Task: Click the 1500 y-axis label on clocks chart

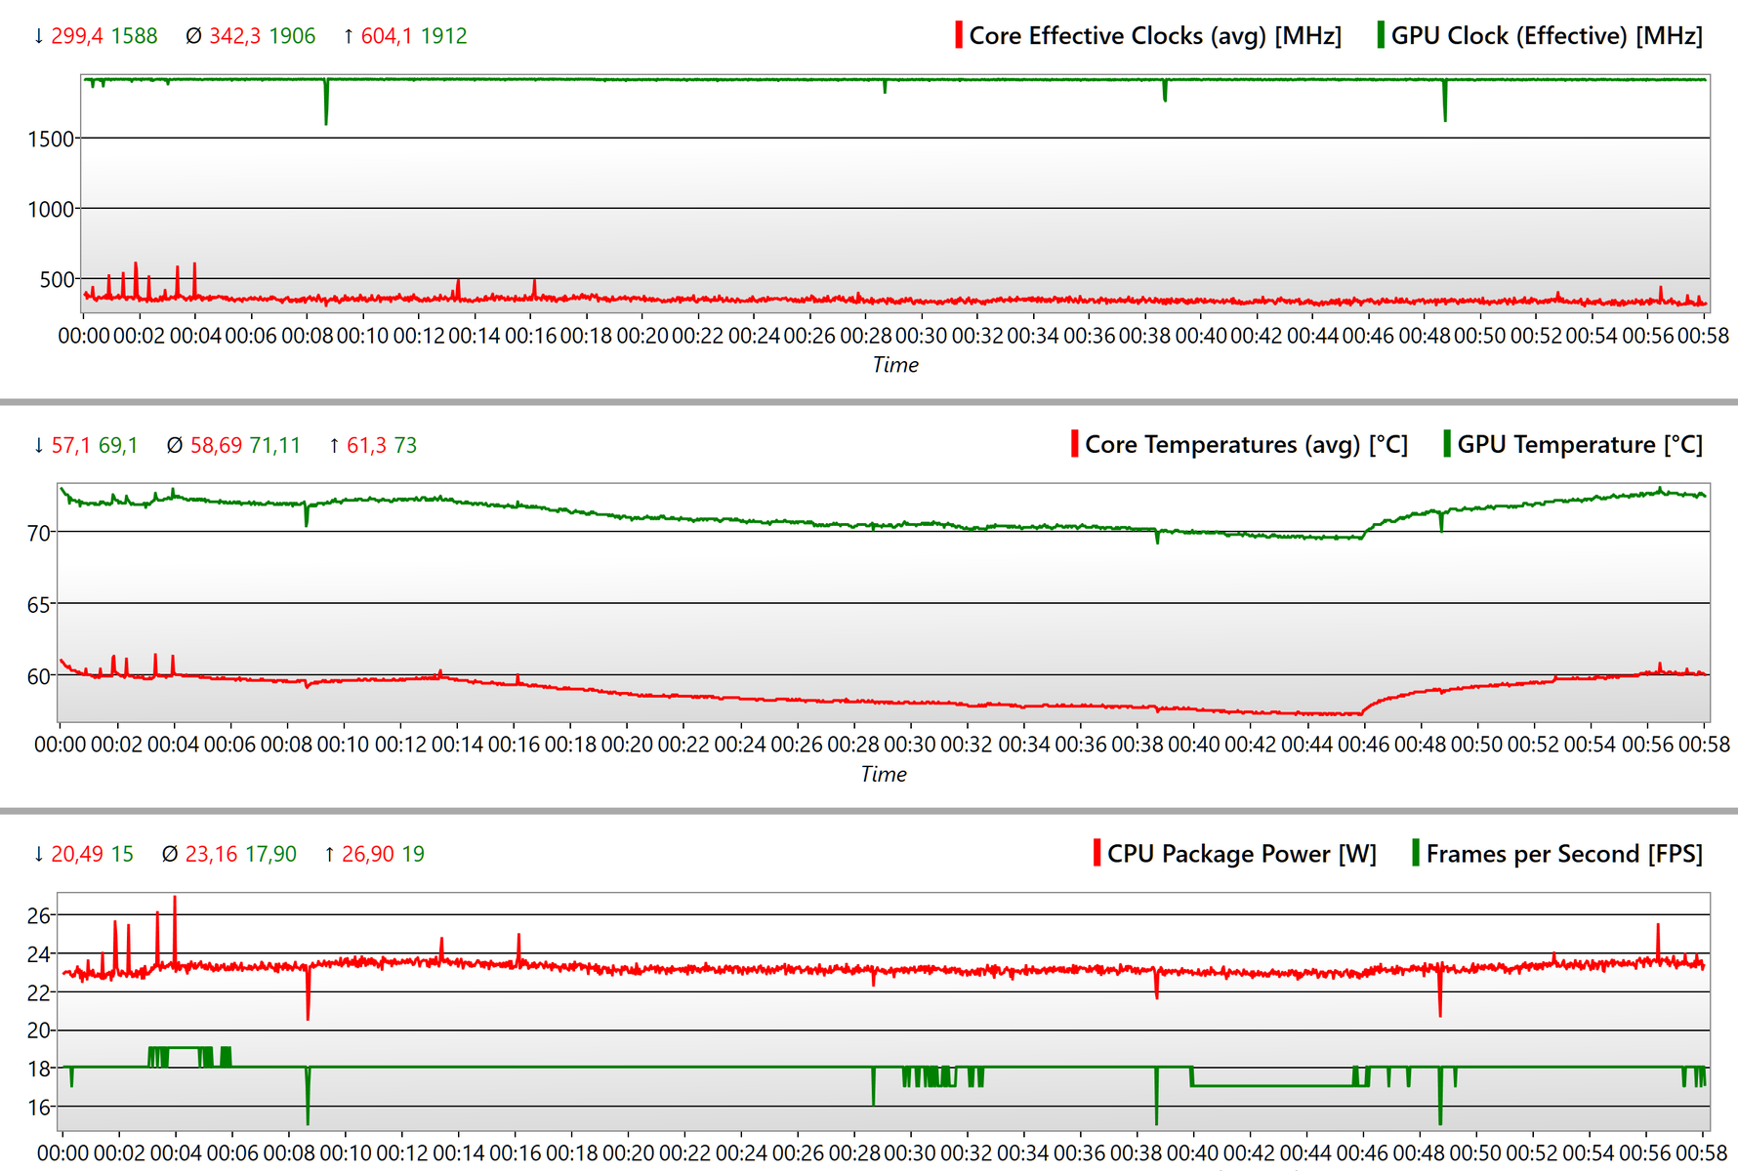Action: coord(51,140)
